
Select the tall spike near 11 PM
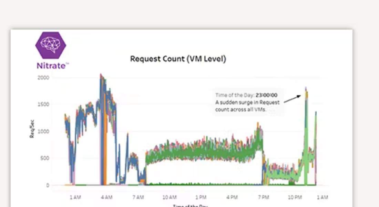tap(306, 103)
